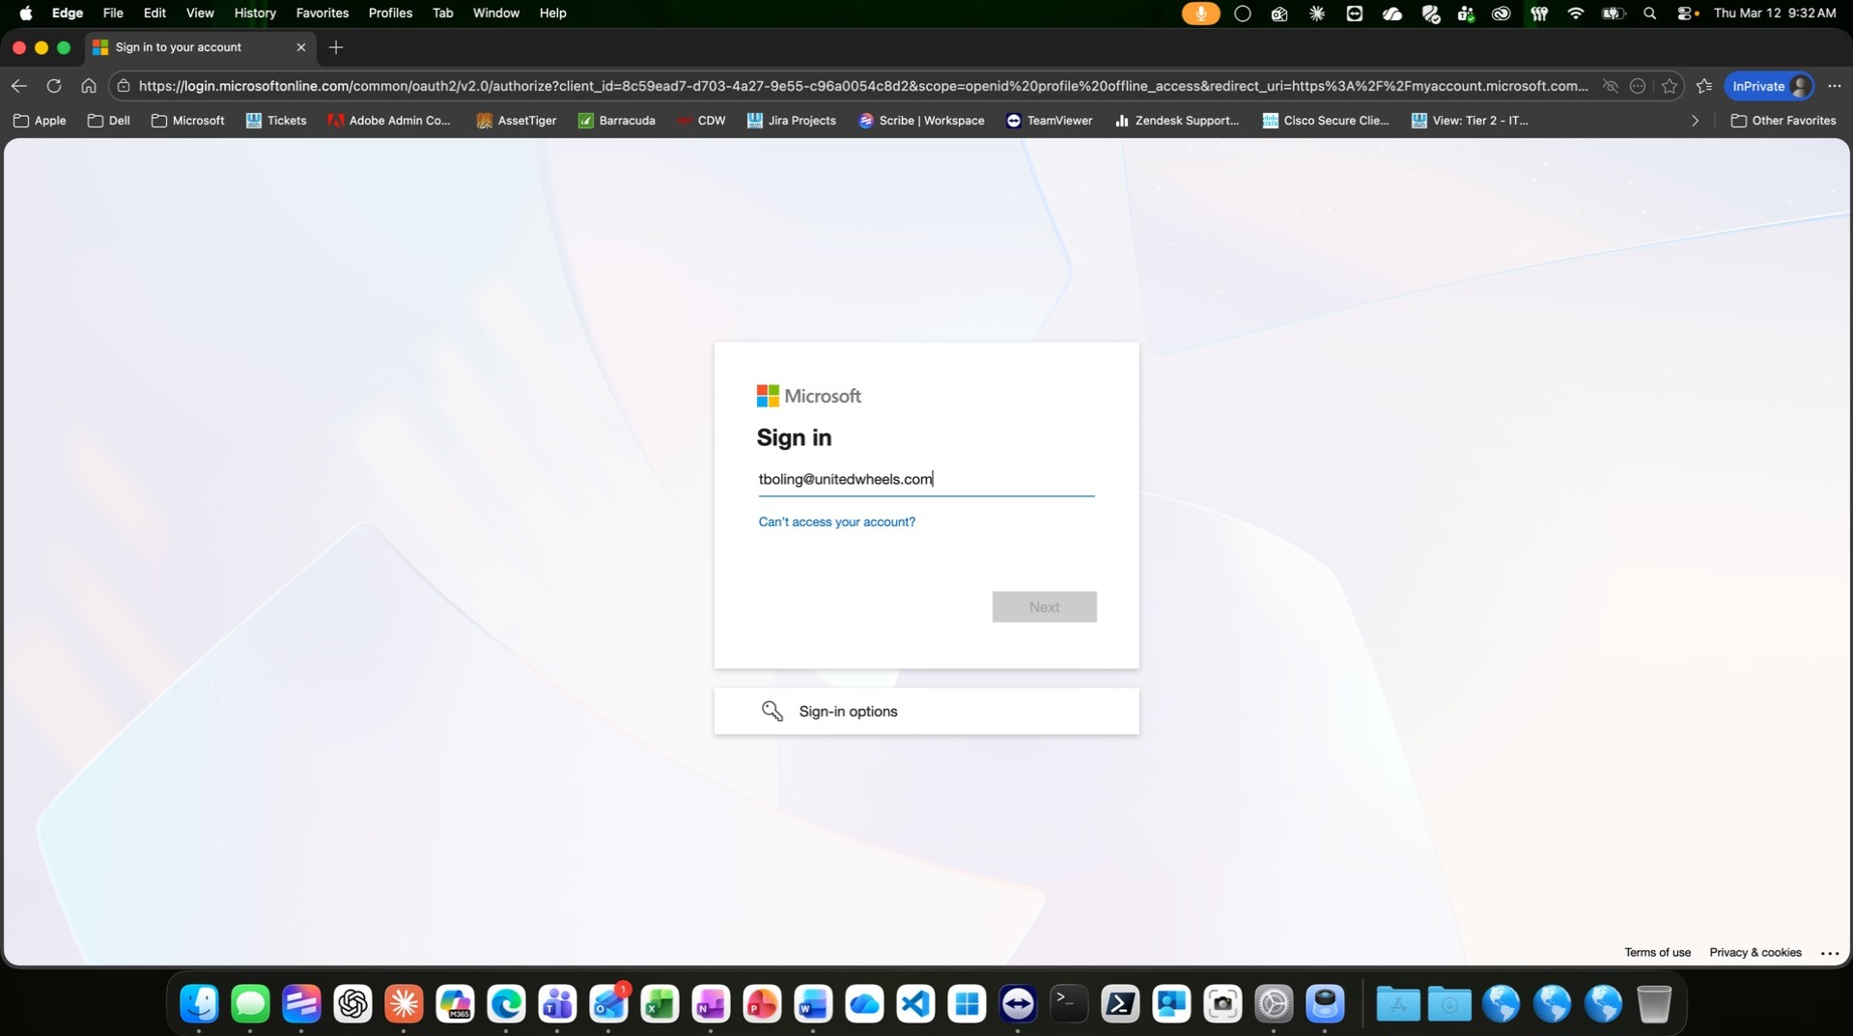Expand the Other Favorites folder

1783,121
